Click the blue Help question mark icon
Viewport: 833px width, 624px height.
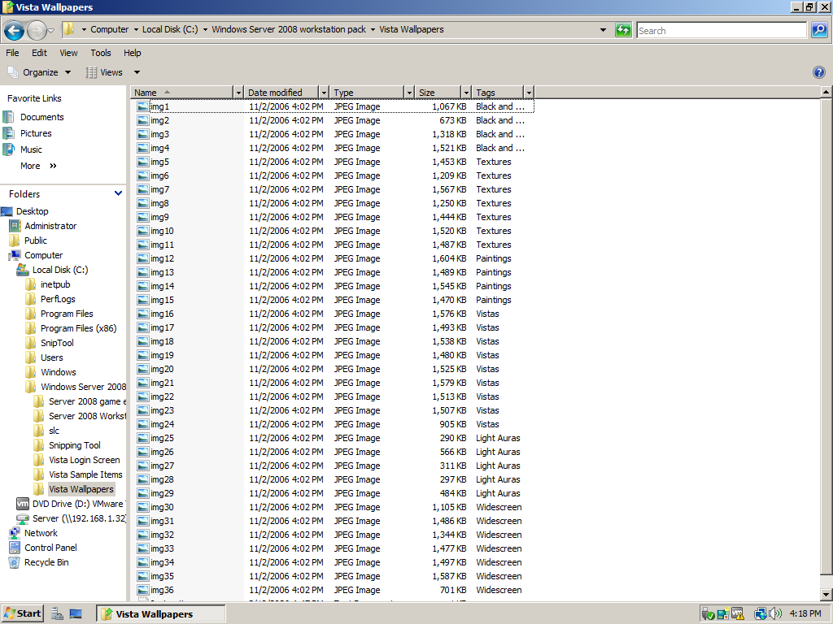(x=819, y=72)
